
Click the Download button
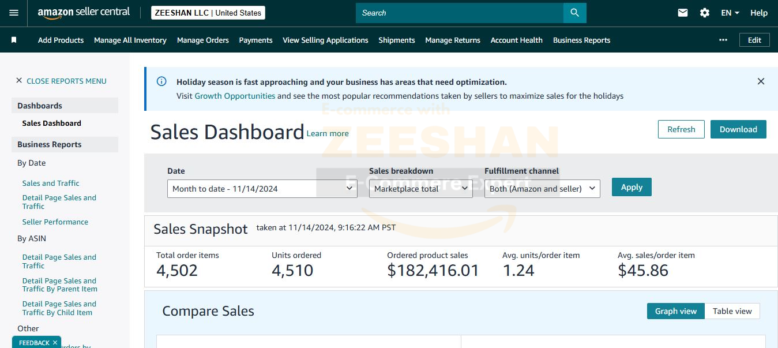tap(738, 129)
